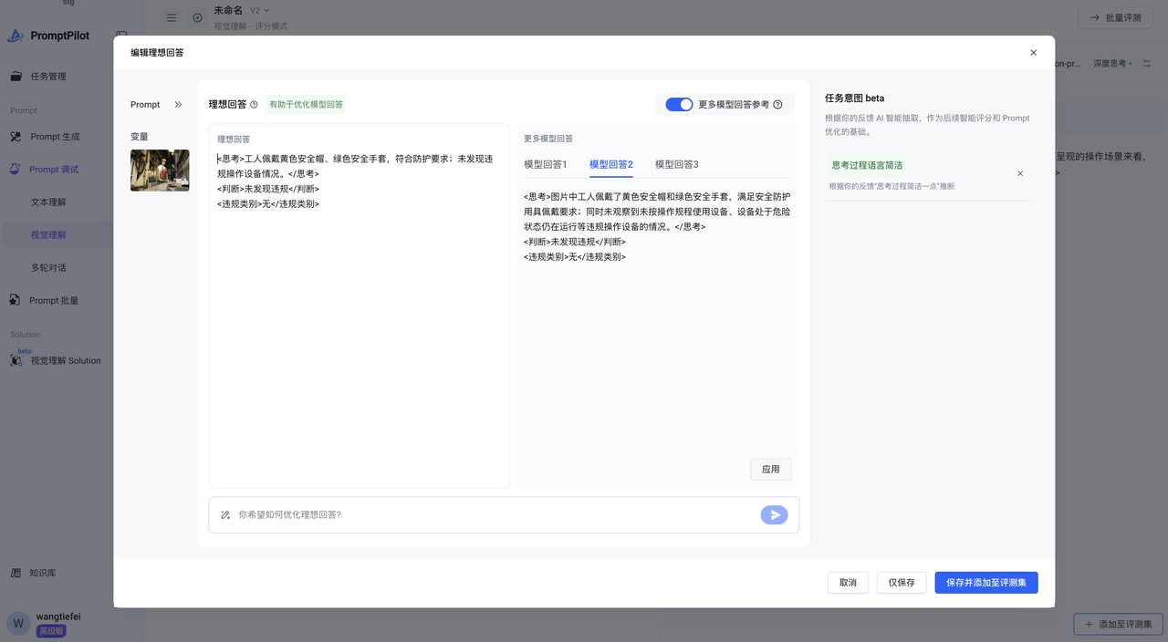Select the 模型回答2 tab
Viewport: 1168px width, 642px height.
(x=611, y=164)
